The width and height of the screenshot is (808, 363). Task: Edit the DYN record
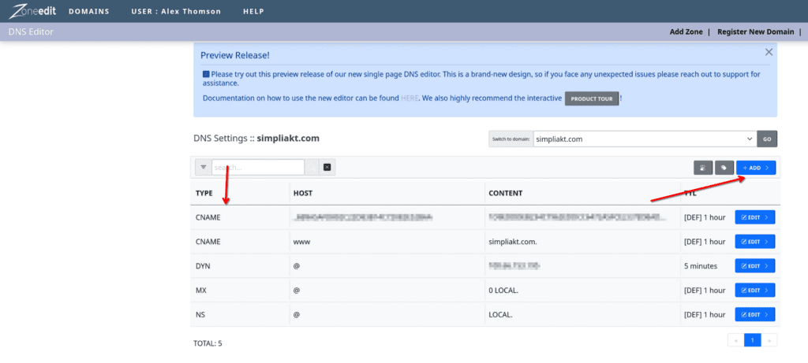click(755, 266)
